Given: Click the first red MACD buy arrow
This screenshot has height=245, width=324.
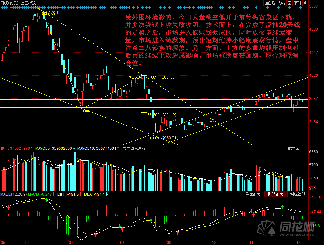Looking at the screenshot, I should tap(9, 208).
